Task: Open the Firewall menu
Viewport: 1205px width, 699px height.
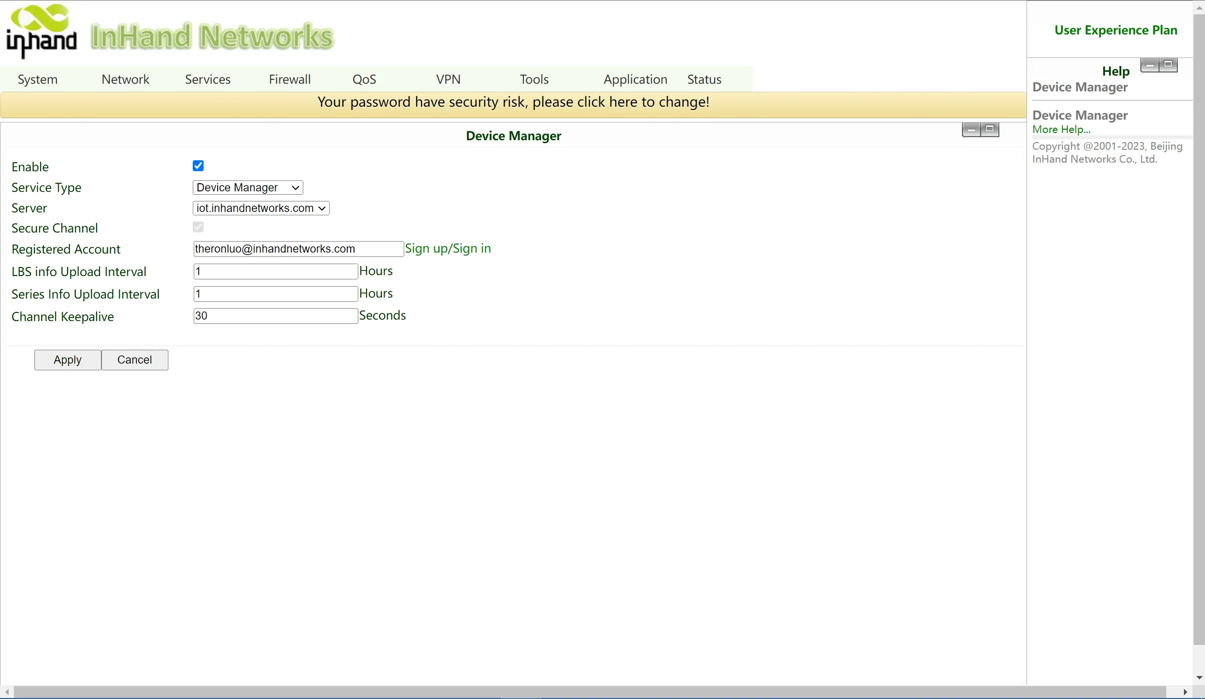Action: tap(290, 79)
